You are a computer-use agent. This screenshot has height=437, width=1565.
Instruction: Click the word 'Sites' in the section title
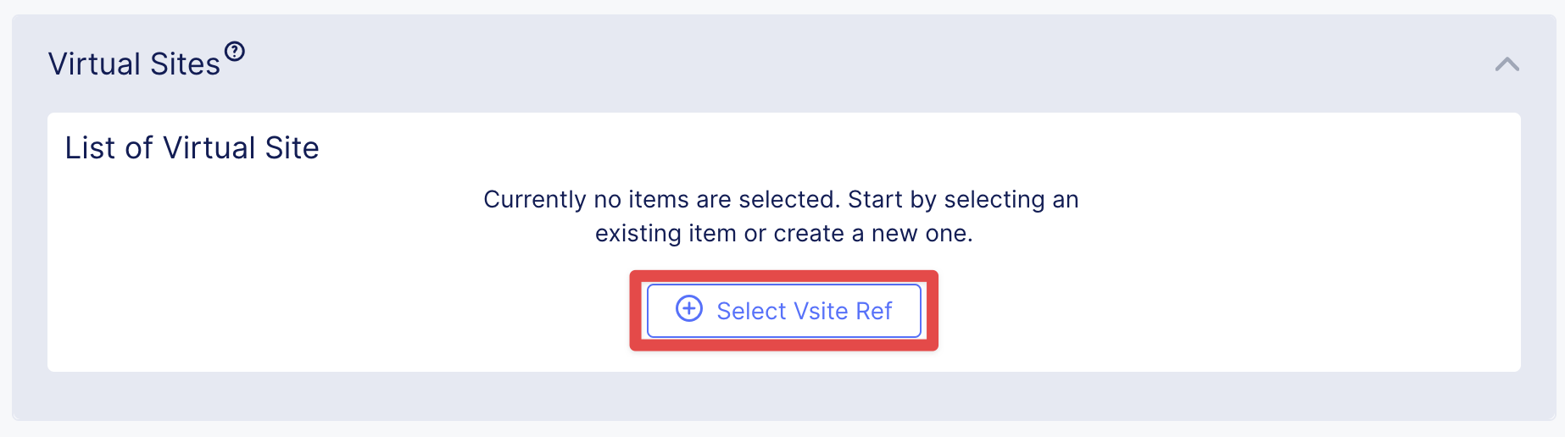185,64
